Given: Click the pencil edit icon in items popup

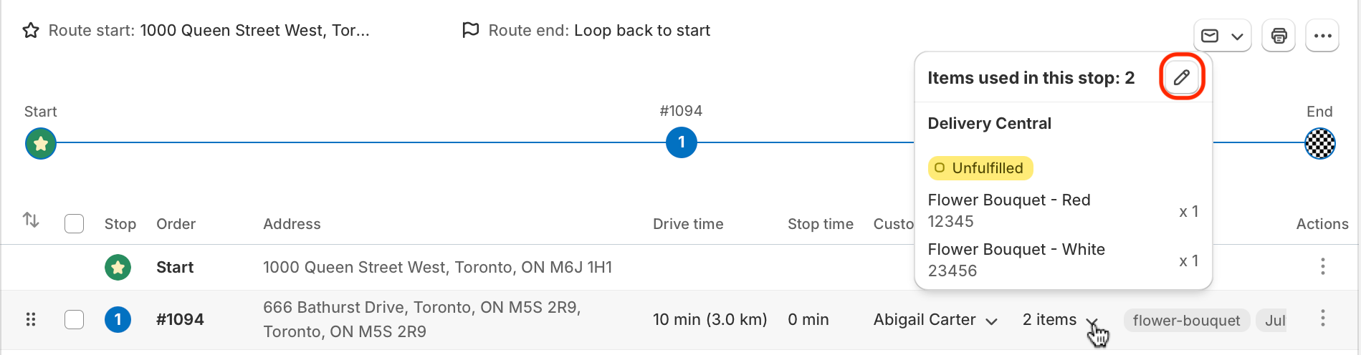Looking at the screenshot, I should pyautogui.click(x=1182, y=77).
